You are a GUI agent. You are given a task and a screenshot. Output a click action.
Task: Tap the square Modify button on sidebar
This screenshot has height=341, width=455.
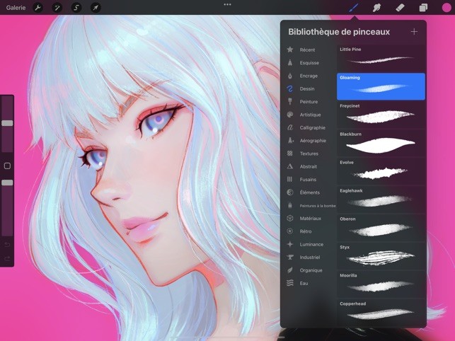(7, 166)
